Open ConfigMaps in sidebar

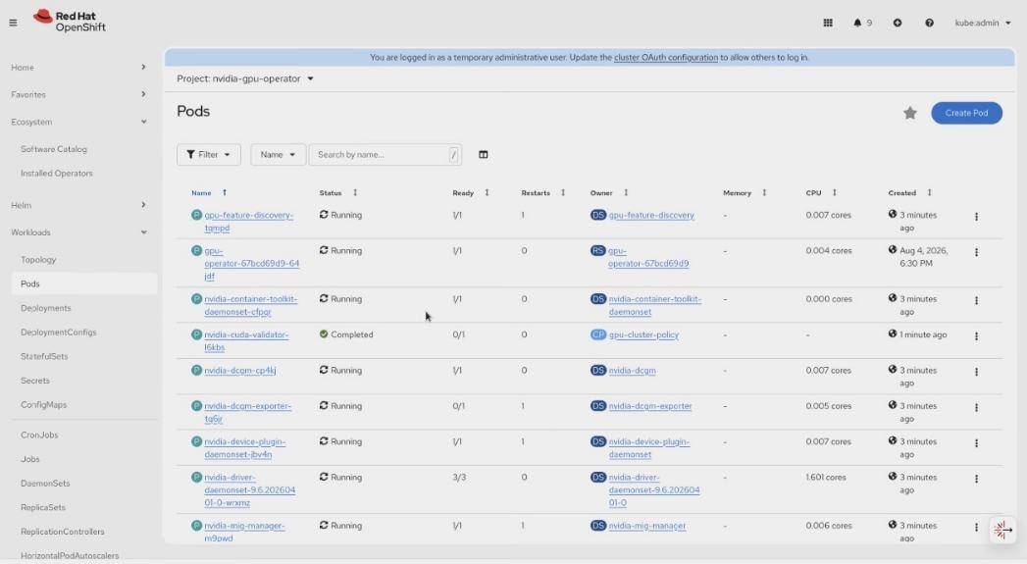43,405
